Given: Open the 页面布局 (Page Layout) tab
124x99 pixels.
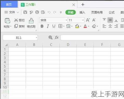Looking at the screenshot, I should tap(97, 13).
